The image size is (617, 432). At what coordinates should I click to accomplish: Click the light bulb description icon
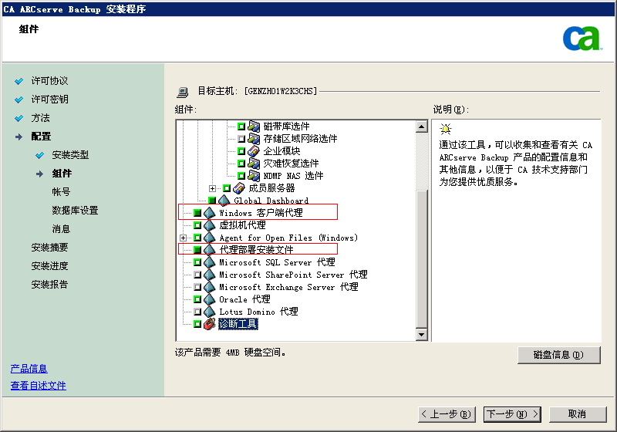(x=446, y=129)
